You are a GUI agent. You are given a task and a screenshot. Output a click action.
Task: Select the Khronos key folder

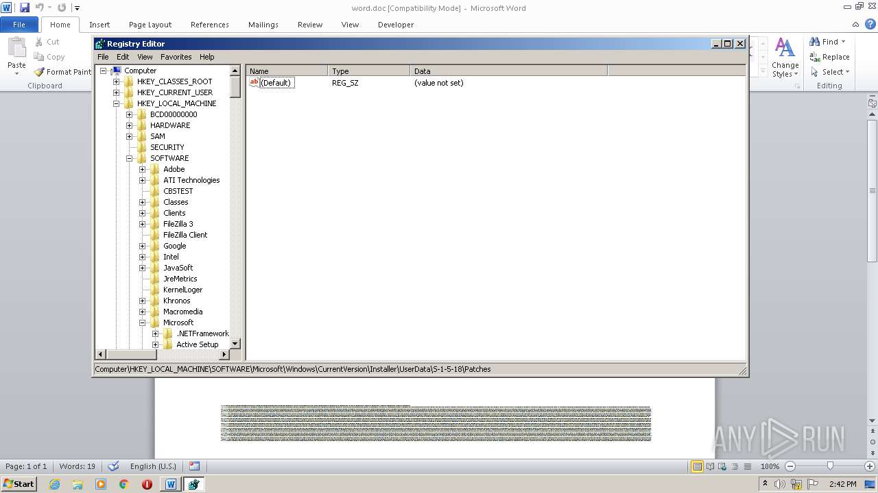coord(154,301)
